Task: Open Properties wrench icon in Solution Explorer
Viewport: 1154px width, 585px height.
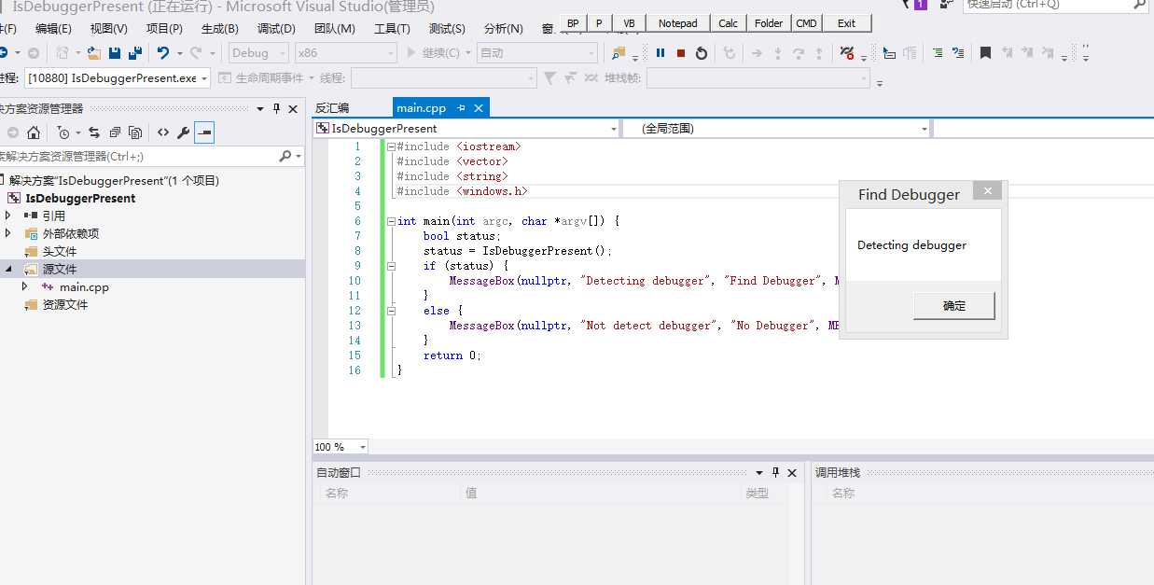Action: [184, 132]
